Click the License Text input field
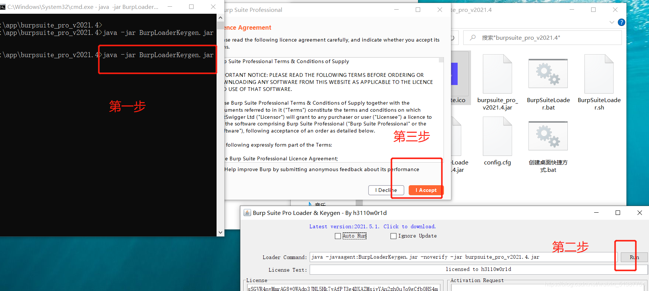 click(x=478, y=269)
